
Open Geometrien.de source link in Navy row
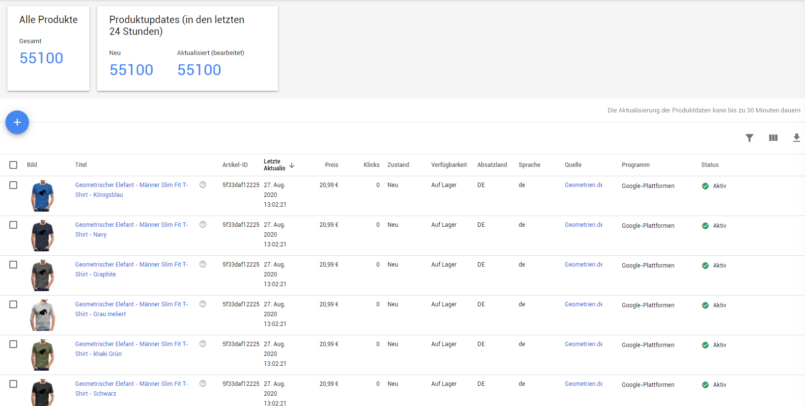point(583,225)
